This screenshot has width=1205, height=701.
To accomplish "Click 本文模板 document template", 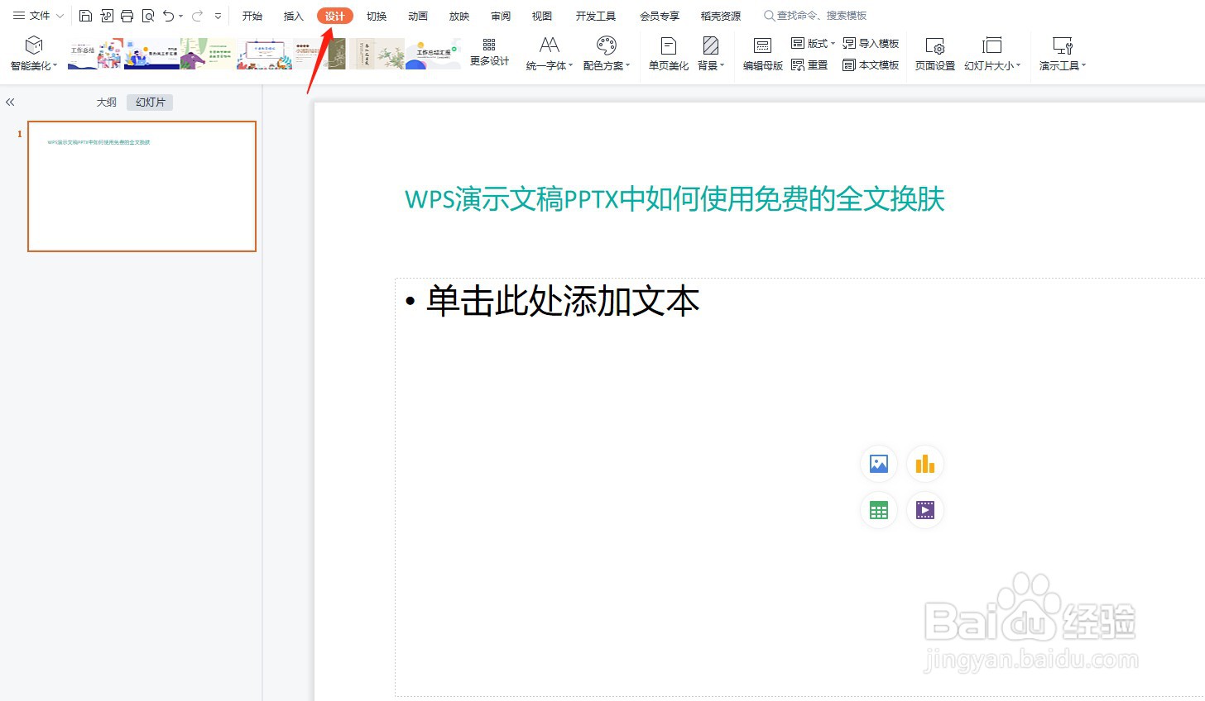I will [871, 64].
